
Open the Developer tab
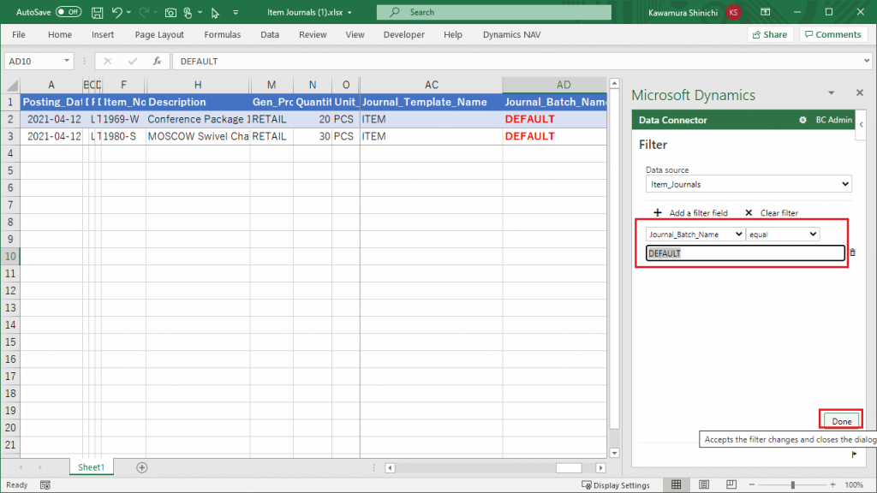click(404, 34)
